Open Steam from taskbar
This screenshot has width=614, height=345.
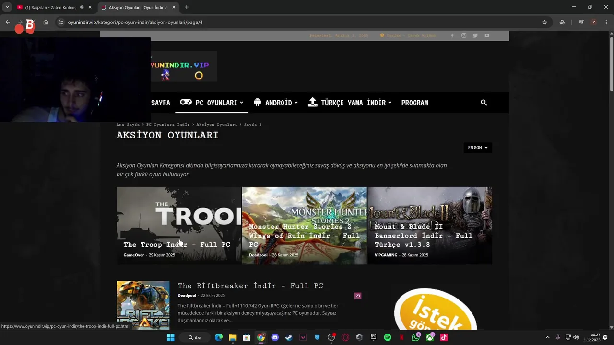[x=289, y=337]
